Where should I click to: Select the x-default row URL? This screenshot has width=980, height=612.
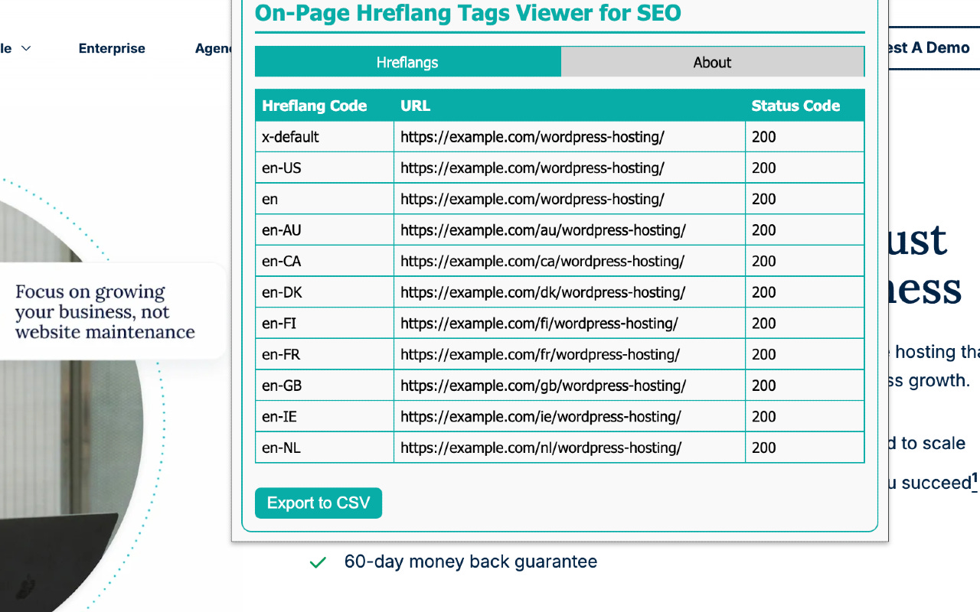(x=532, y=137)
